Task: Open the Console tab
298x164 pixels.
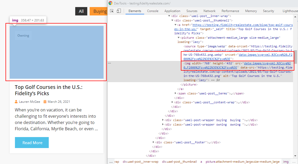Action: 153,11
